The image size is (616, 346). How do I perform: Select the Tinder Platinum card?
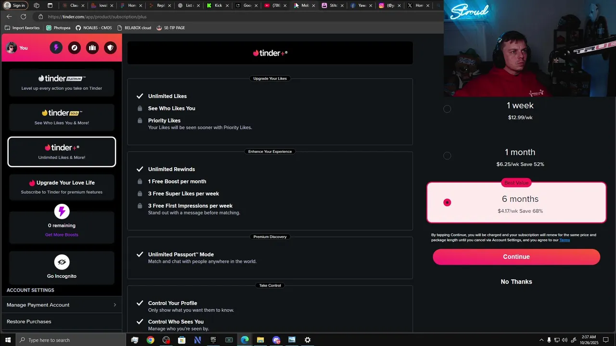[62, 83]
